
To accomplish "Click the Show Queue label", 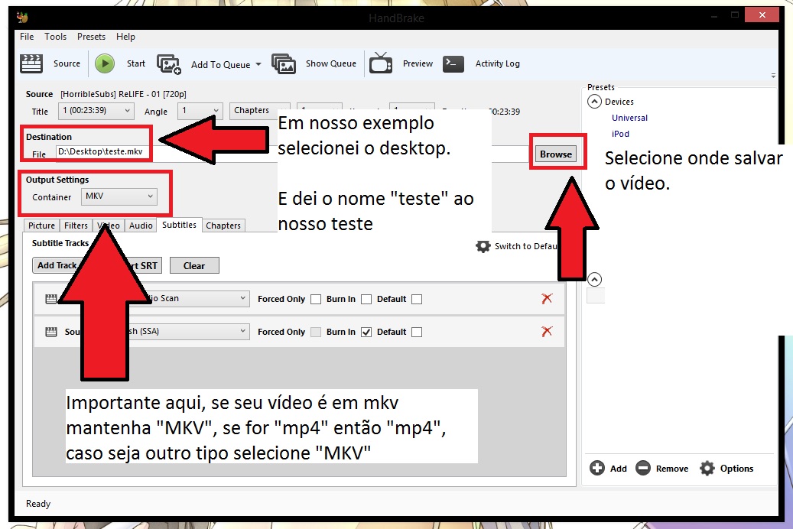I will [x=331, y=63].
